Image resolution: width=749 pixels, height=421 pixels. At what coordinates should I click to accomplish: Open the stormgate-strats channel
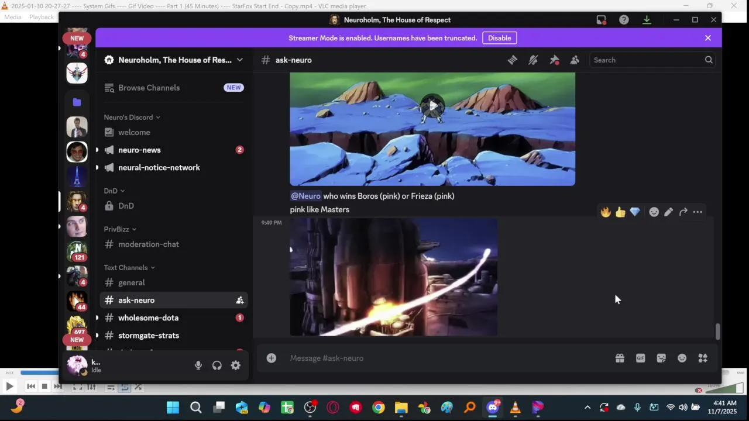tap(174, 336)
